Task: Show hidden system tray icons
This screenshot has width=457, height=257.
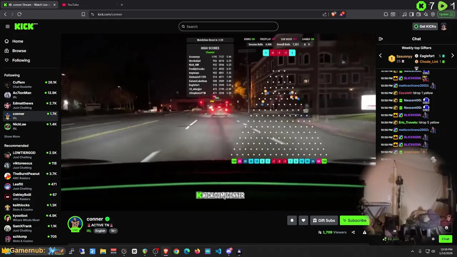Action: click(x=413, y=251)
